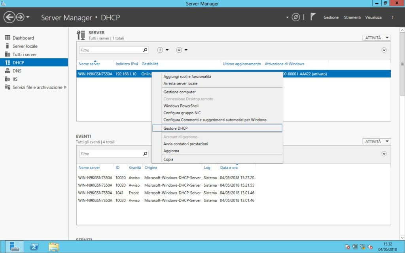
Task: Click the Eventi section filter field
Action: pyautogui.click(x=111, y=154)
